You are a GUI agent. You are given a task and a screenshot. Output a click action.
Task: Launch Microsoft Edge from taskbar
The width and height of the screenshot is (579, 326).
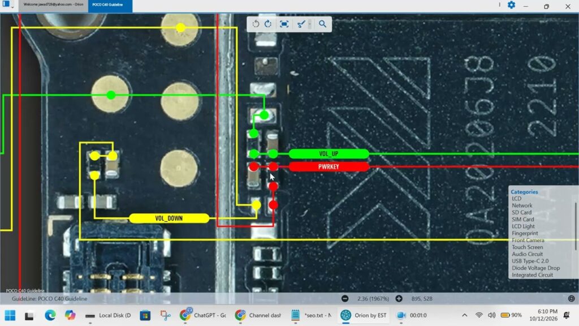point(50,315)
